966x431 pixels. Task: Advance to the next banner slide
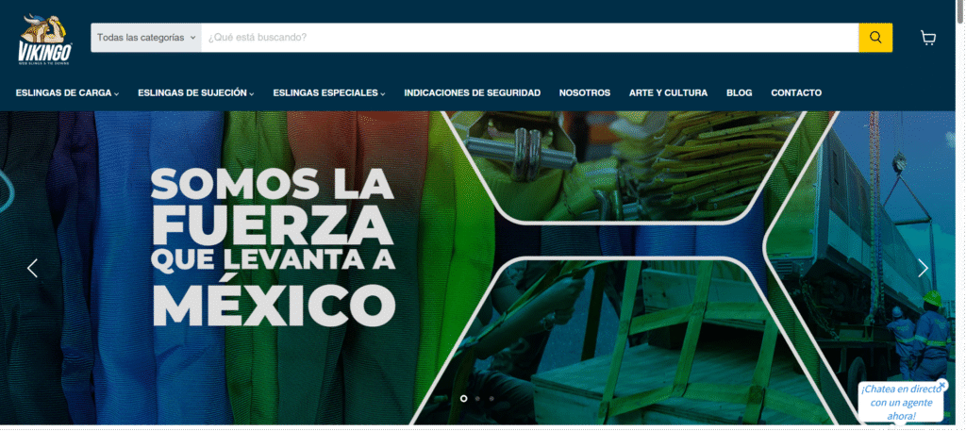coord(923,268)
